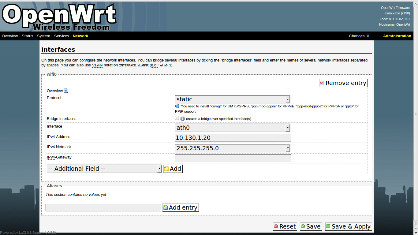Click the Hostname: OpenWrt text
418x235 pixels.
pyautogui.click(x=394, y=24)
